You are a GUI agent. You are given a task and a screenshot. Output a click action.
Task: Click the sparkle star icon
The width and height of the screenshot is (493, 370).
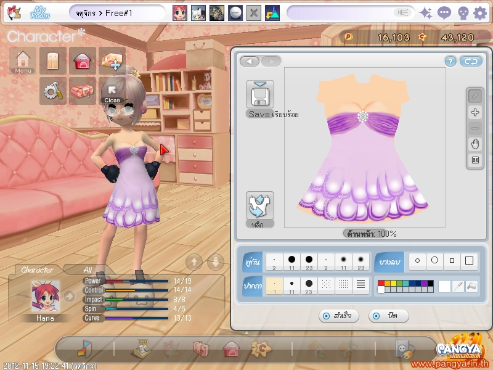[426, 13]
